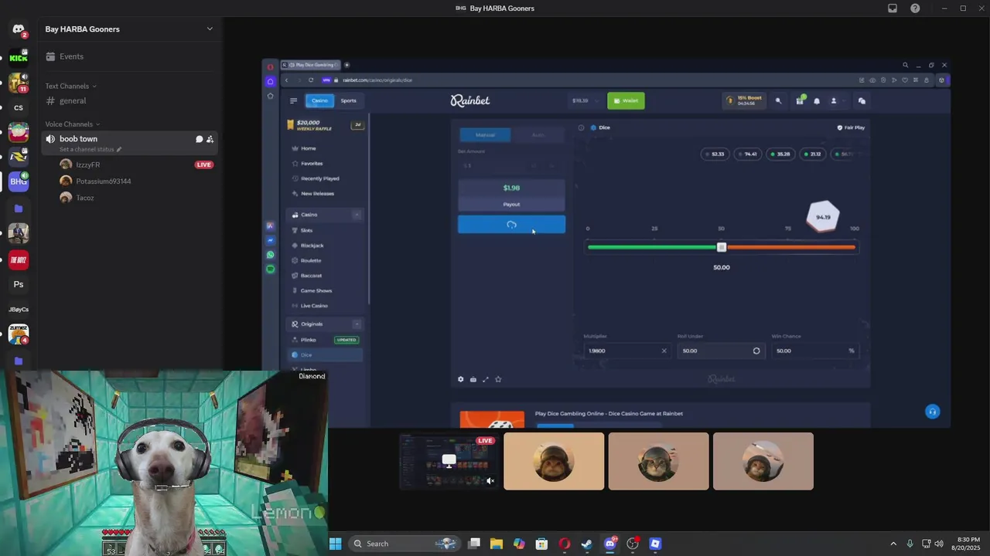The width and height of the screenshot is (990, 556).
Task: Invite people to boob town channel
Action: [210, 139]
